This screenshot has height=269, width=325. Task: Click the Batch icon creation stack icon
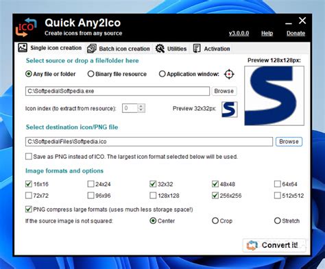[92, 49]
